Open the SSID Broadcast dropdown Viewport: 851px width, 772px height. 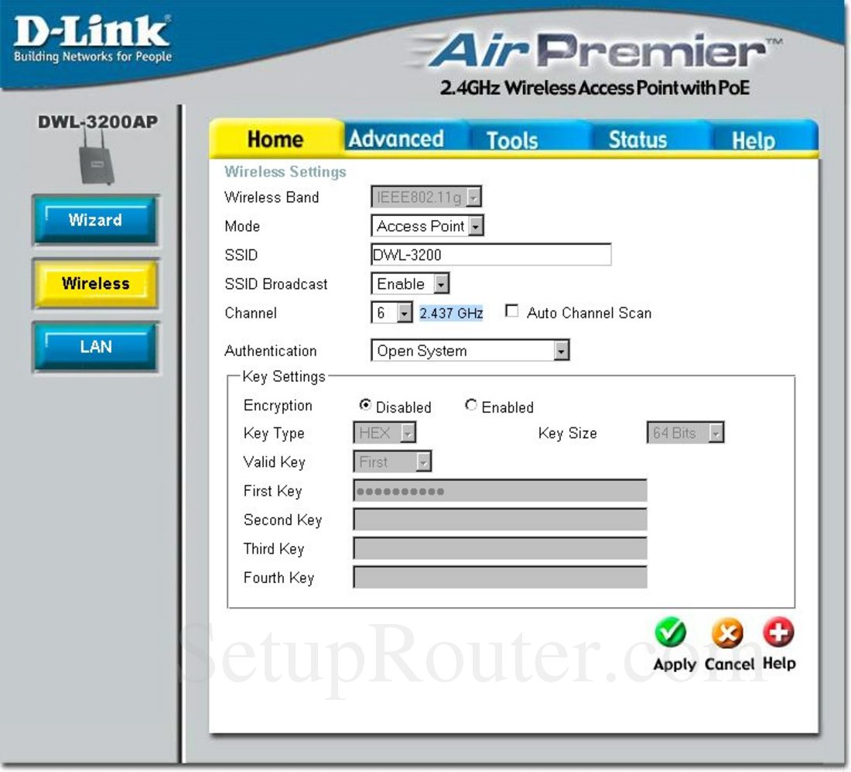[410, 283]
